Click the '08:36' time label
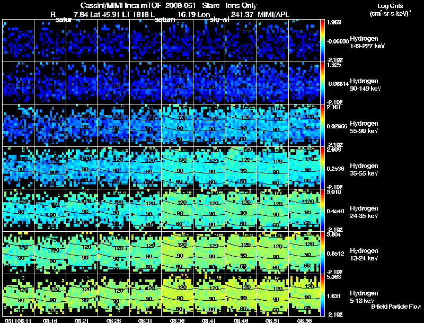Image resolution: width=424 pixels, height=323 pixels. click(x=177, y=320)
